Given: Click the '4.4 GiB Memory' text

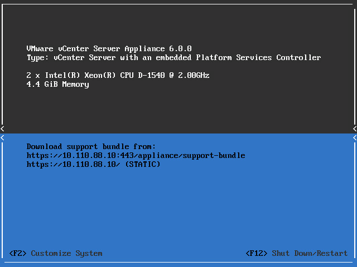Looking at the screenshot, I should (58, 84).
